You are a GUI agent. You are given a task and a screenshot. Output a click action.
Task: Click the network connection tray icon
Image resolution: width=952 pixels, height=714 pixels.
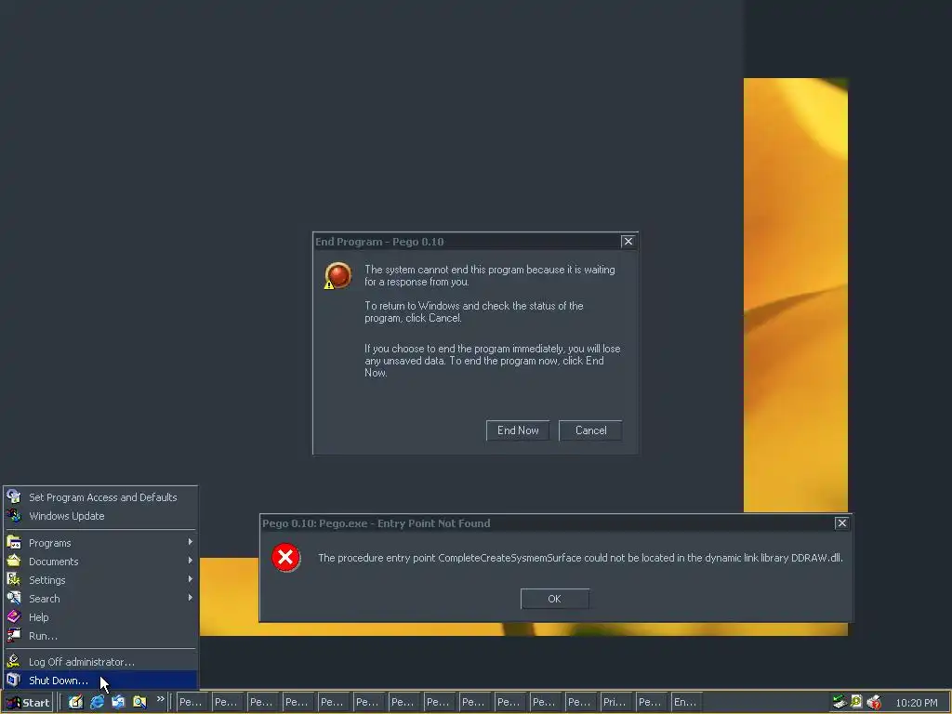tap(840, 702)
